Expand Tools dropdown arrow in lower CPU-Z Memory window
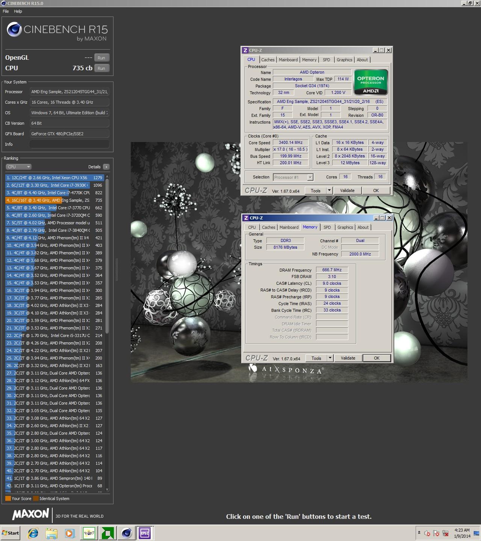 330,358
